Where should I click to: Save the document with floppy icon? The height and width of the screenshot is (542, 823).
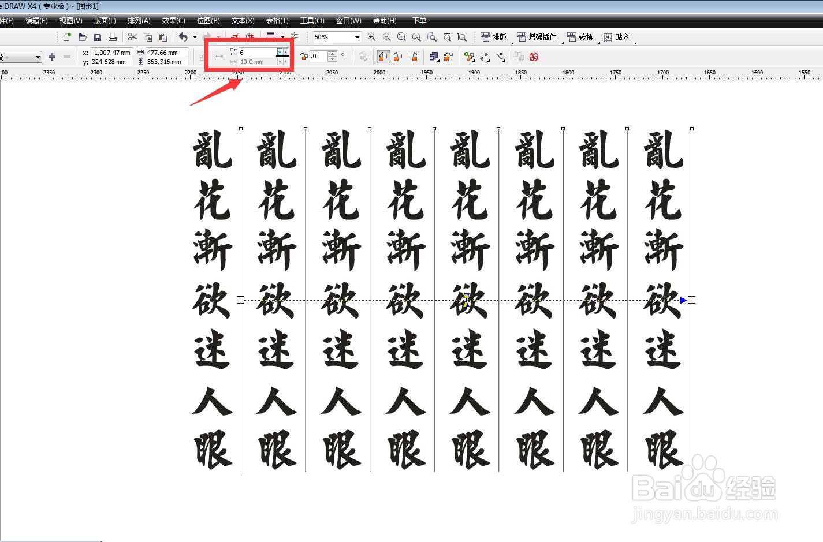pyautogui.click(x=98, y=37)
